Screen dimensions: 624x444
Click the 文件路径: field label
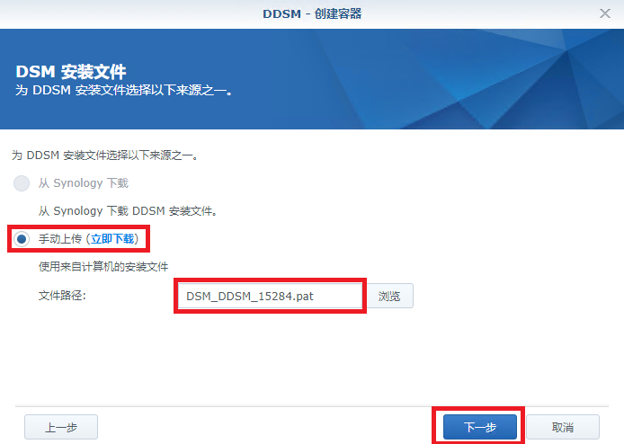[62, 296]
